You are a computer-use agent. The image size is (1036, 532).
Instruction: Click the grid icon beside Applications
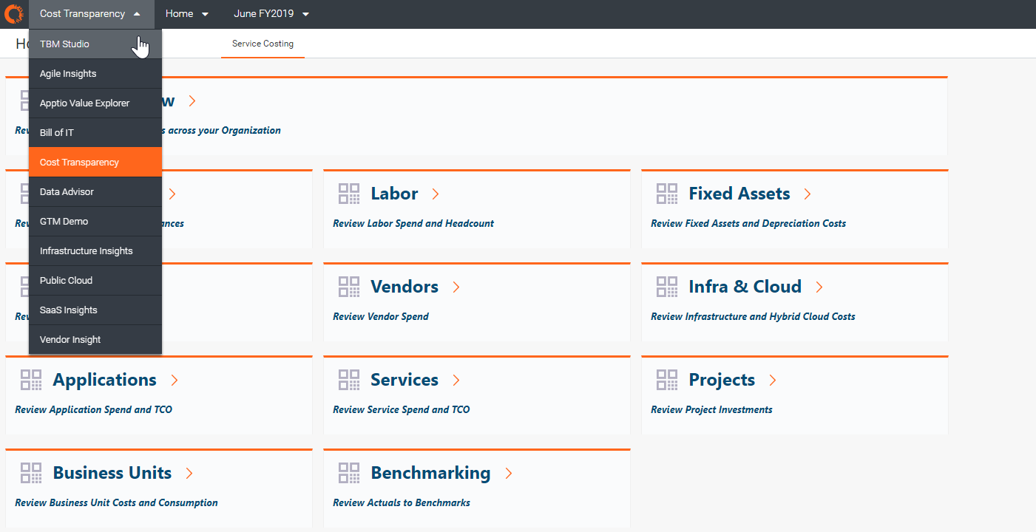tap(31, 380)
